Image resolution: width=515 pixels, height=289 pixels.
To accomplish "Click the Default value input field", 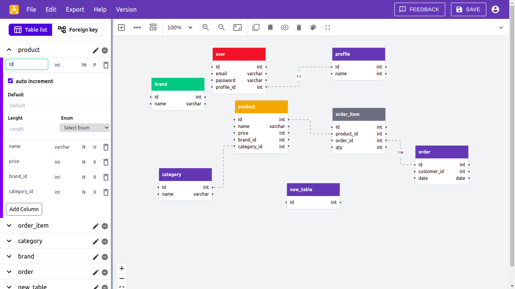I will click(x=57, y=106).
